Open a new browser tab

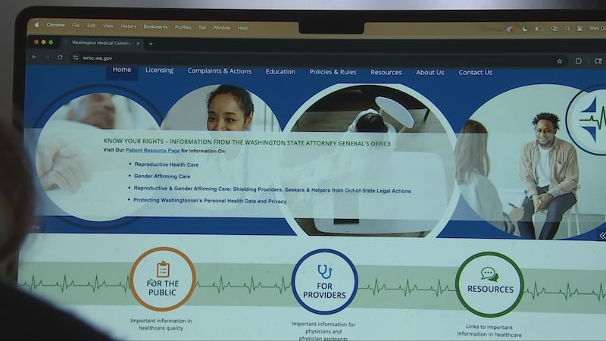[x=151, y=44]
